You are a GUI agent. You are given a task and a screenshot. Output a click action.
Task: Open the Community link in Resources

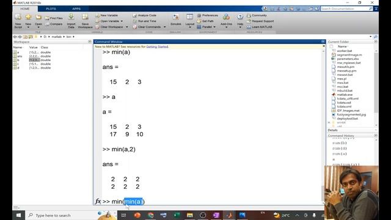[257, 15]
